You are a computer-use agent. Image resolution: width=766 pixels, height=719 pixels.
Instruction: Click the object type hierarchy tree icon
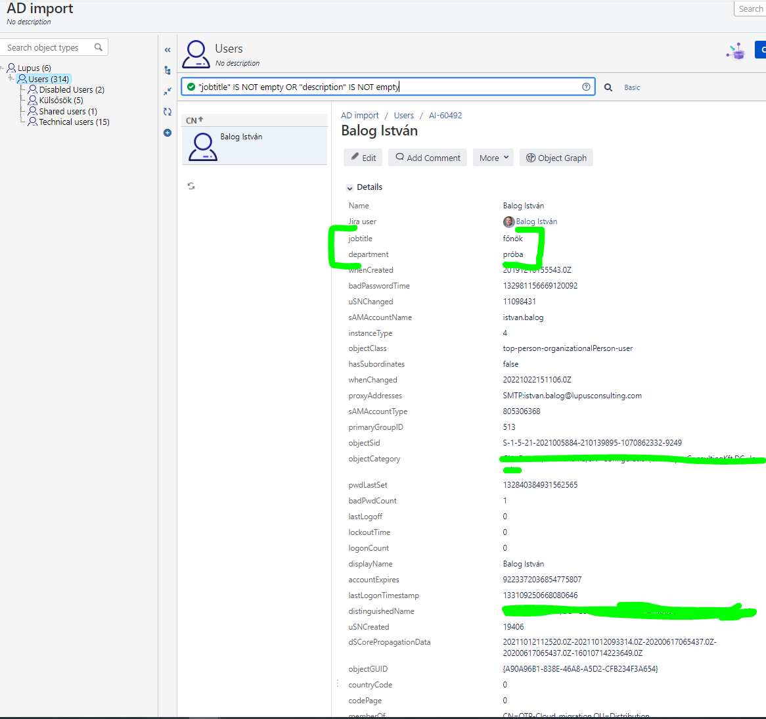[x=168, y=70]
